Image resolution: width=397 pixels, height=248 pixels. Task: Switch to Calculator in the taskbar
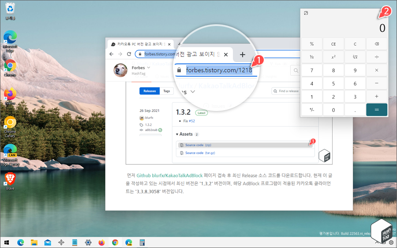pos(142,243)
